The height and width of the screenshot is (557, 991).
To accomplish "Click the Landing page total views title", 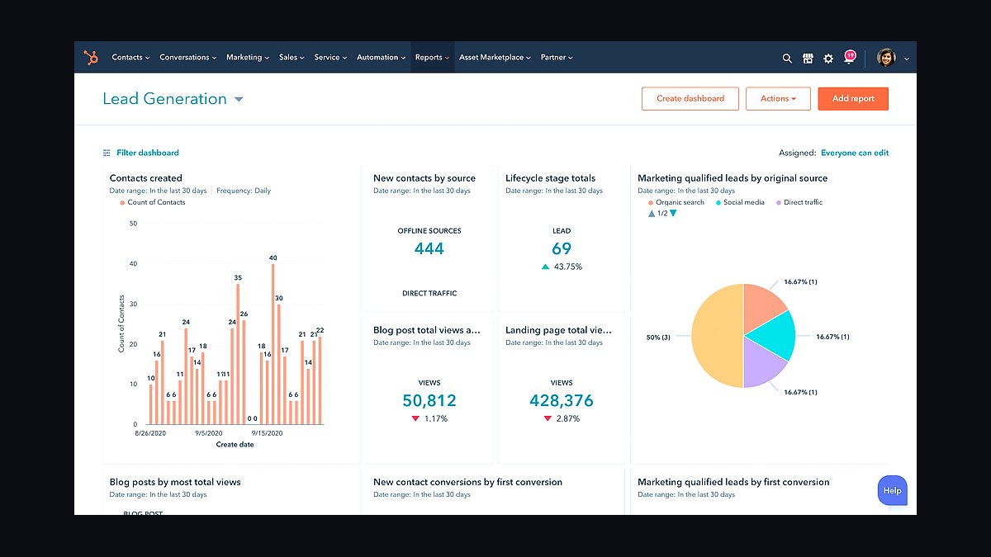I will (559, 330).
